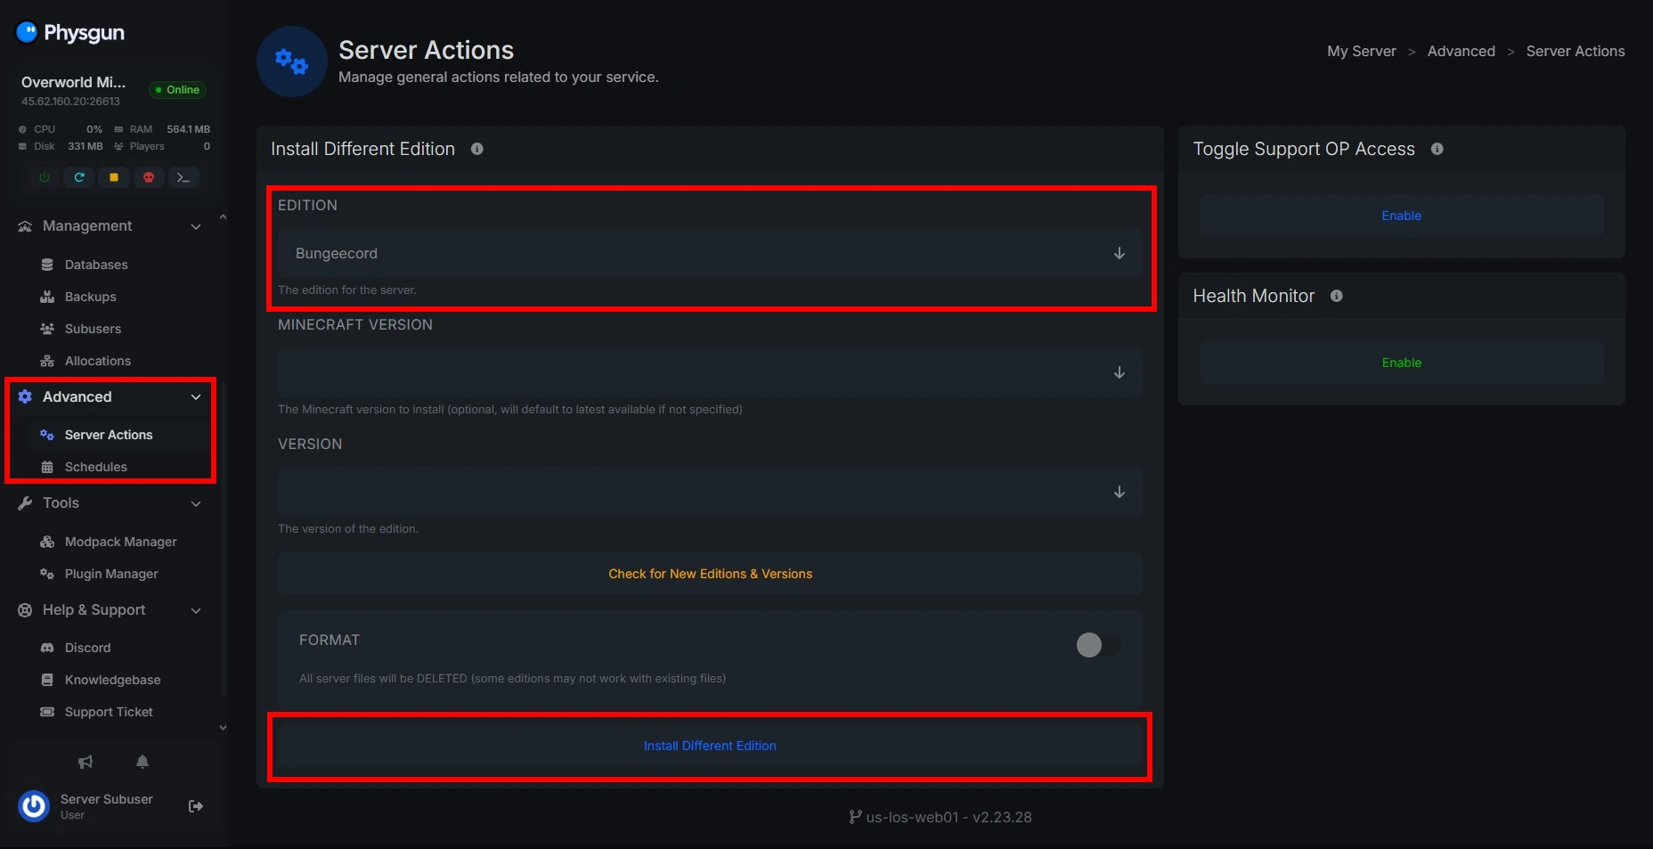
Task: Go to Plugin Manager in the sidebar
Action: [111, 574]
